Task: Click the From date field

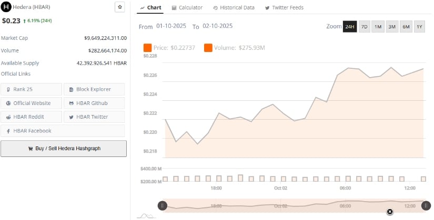Action: click(171, 26)
